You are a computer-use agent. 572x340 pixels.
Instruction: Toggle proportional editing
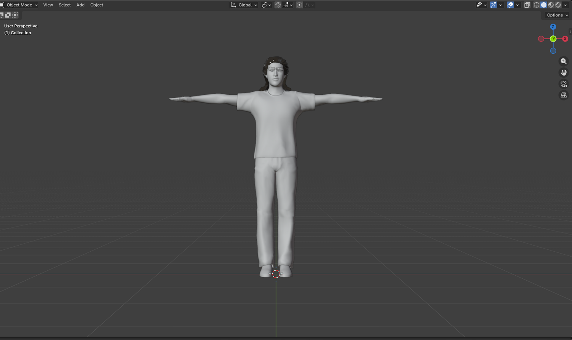pos(299,5)
